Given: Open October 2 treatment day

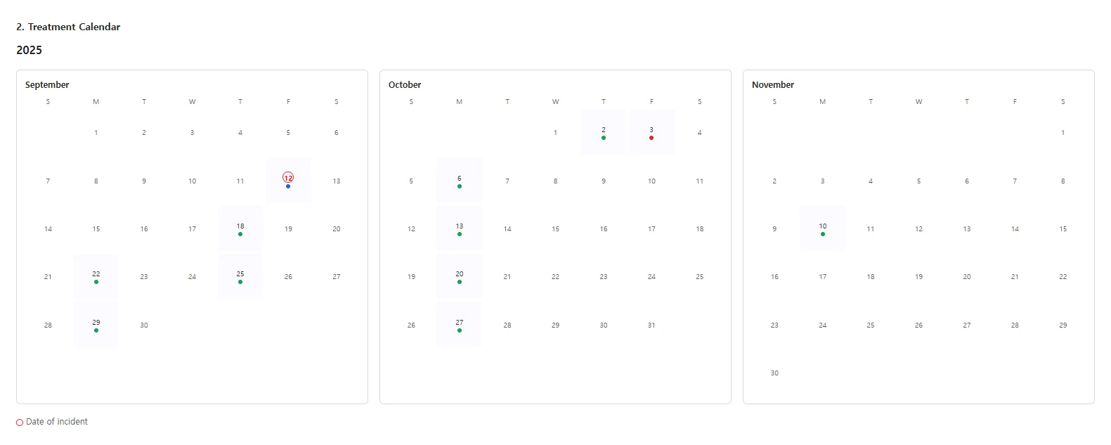Looking at the screenshot, I should 604,132.
